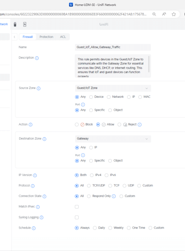Click the read aloud icon in address bar
Screen dimensions: 185x251
pos(164,14)
